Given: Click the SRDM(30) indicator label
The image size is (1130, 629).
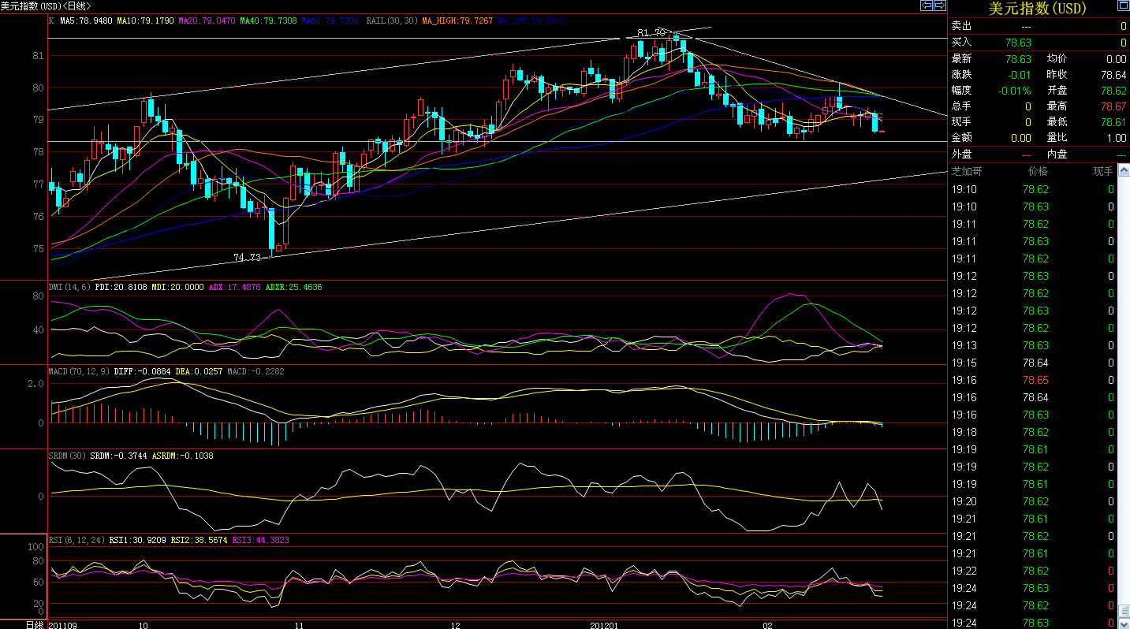Looking at the screenshot, I should [x=69, y=456].
